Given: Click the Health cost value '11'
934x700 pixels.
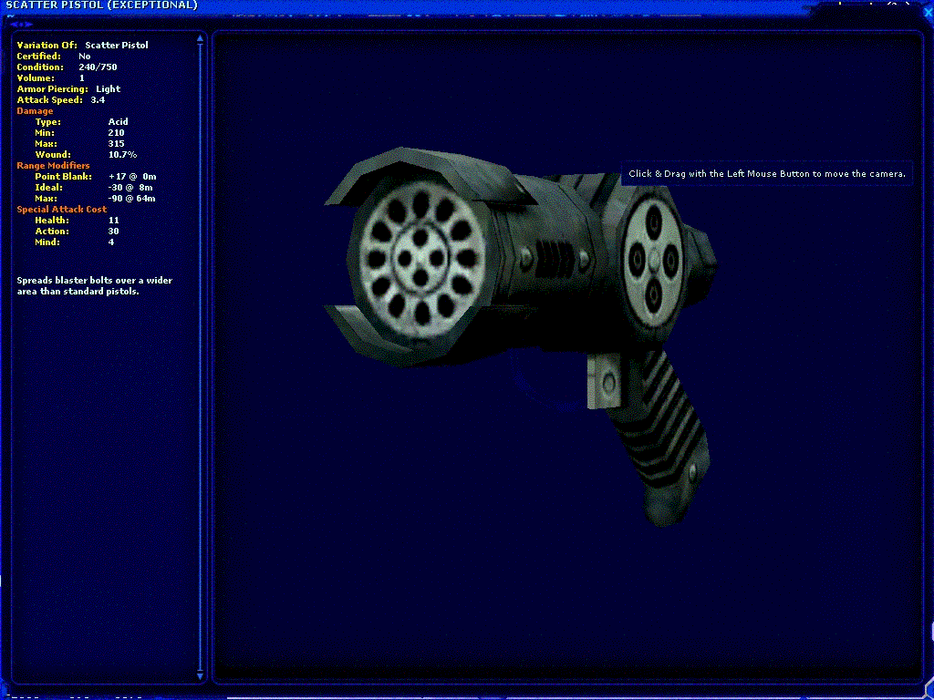Looking at the screenshot, I should coord(114,221).
